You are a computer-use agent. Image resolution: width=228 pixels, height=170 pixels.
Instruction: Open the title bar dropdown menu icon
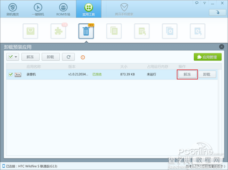(205, 3)
